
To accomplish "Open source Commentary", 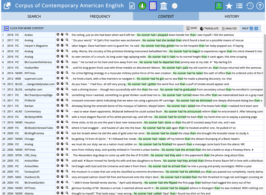I will tap(33, 112).
